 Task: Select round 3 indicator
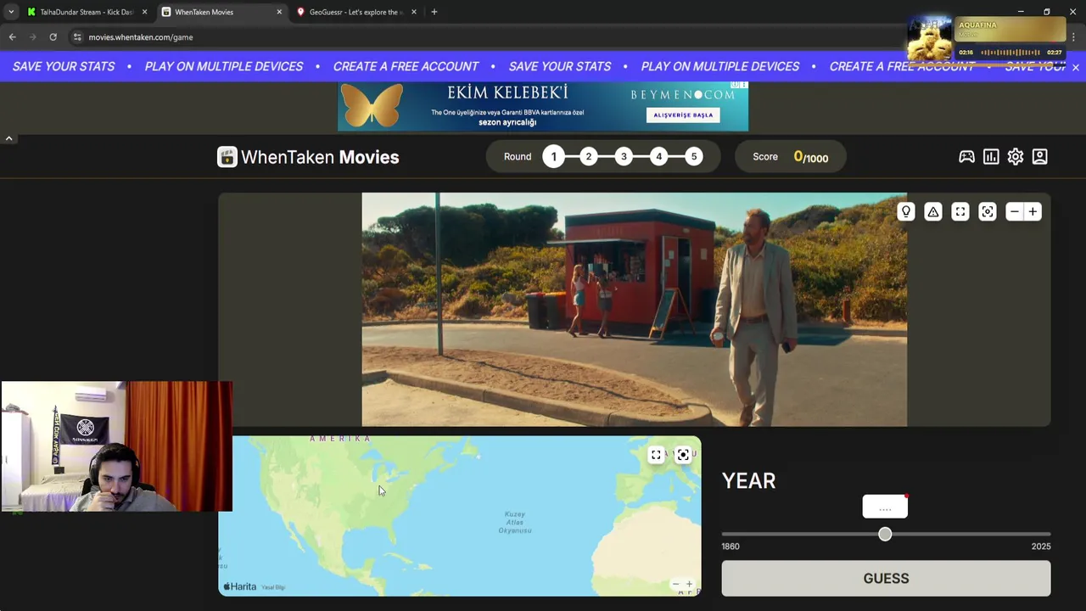[x=624, y=157]
